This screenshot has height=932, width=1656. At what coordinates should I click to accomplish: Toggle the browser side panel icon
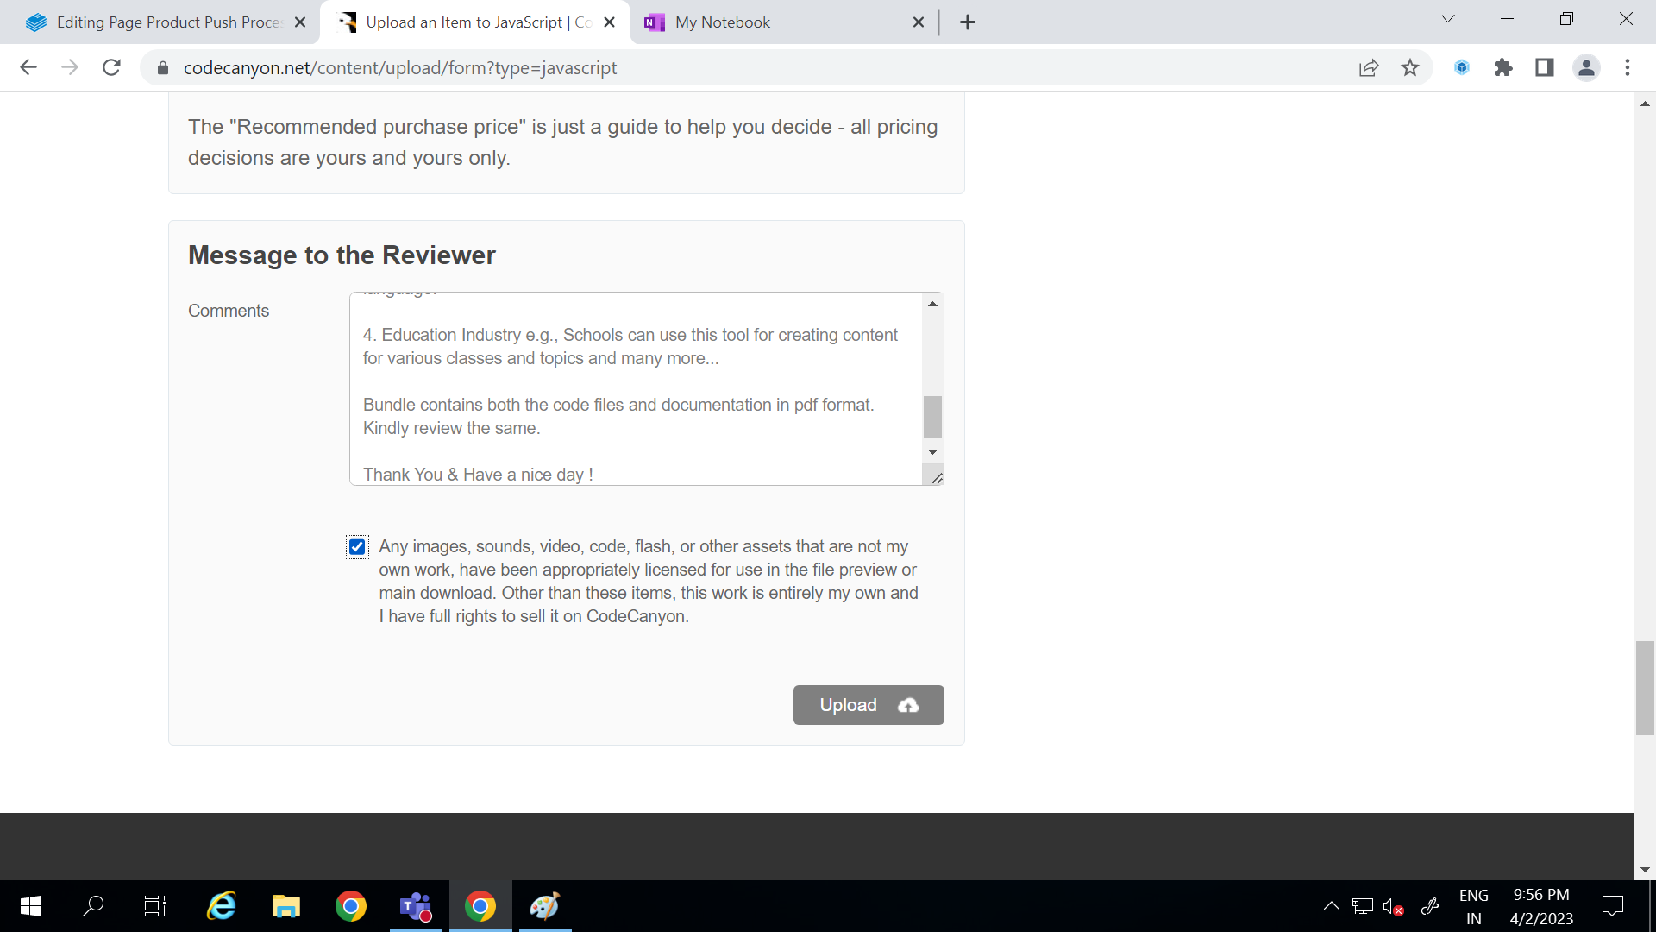coord(1545,67)
